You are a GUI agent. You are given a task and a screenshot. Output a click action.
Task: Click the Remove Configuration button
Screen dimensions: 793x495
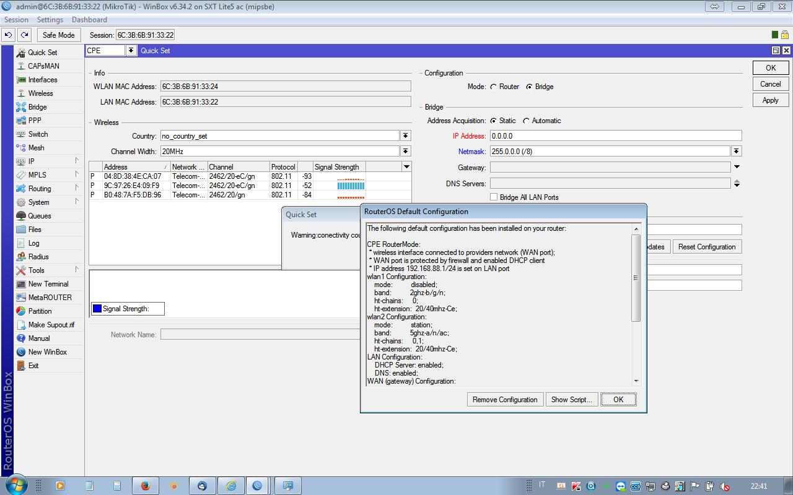coord(505,400)
